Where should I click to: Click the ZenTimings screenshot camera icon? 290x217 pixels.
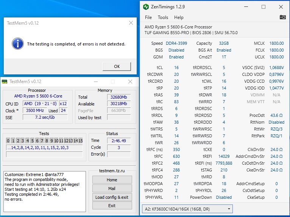click(282, 17)
